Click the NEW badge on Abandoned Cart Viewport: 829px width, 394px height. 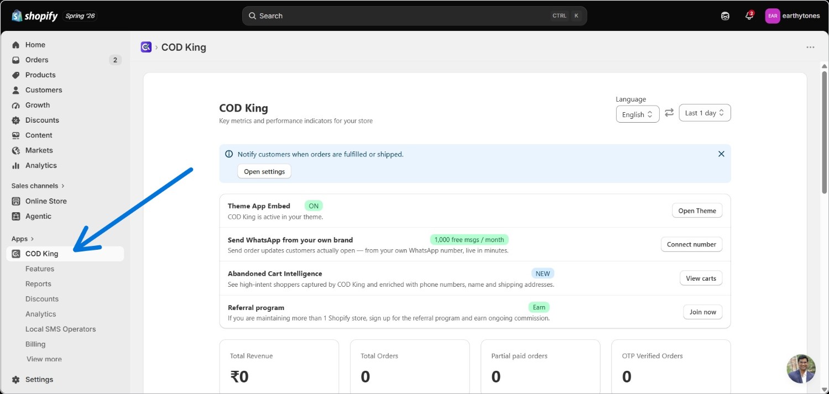coord(543,274)
